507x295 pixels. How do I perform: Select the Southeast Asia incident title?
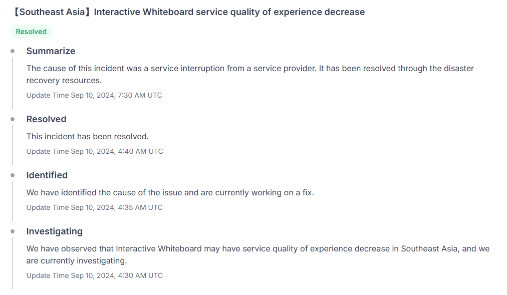[188, 12]
